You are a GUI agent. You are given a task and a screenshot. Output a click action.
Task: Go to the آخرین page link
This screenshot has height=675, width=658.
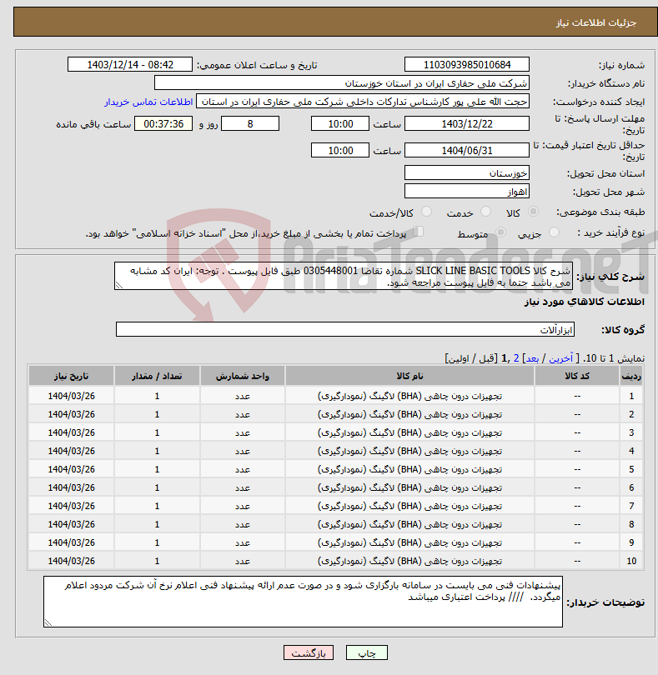[561, 358]
